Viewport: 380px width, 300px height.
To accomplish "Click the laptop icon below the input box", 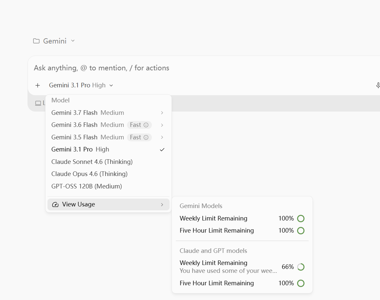I will tap(38, 103).
